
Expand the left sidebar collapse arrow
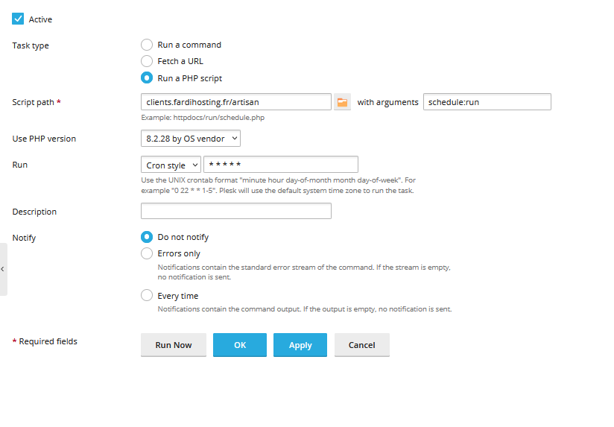pos(3,269)
